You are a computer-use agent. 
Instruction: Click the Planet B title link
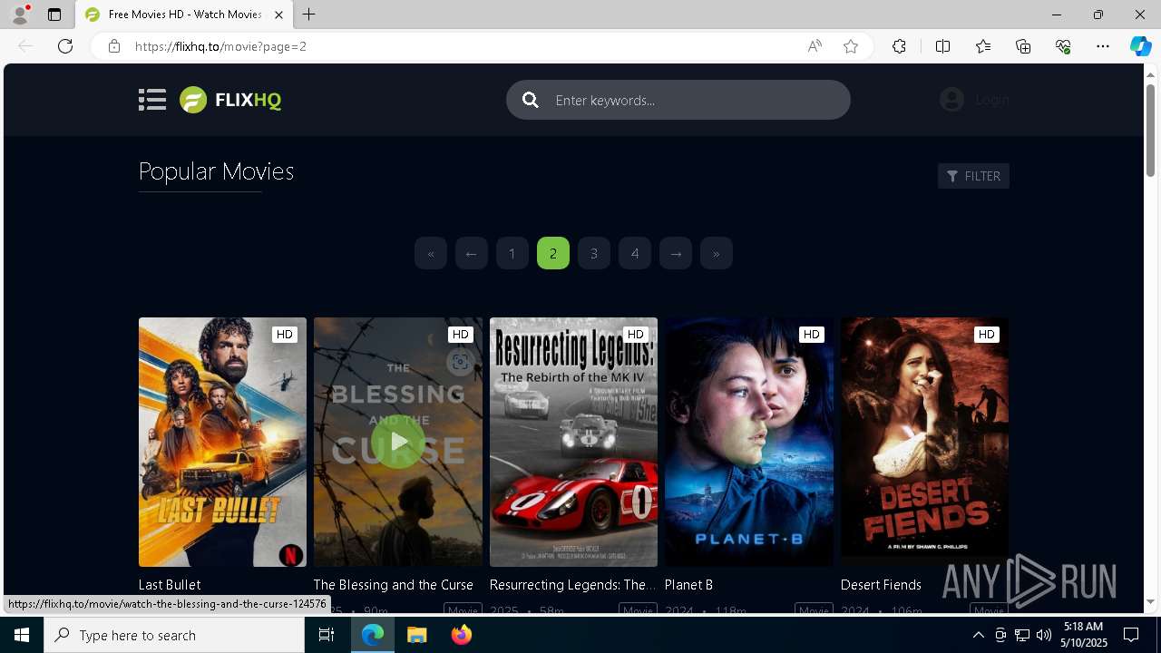tap(688, 585)
